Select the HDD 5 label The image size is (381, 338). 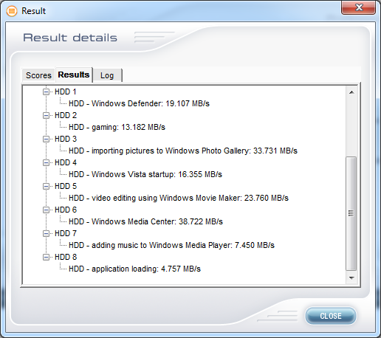pos(66,186)
